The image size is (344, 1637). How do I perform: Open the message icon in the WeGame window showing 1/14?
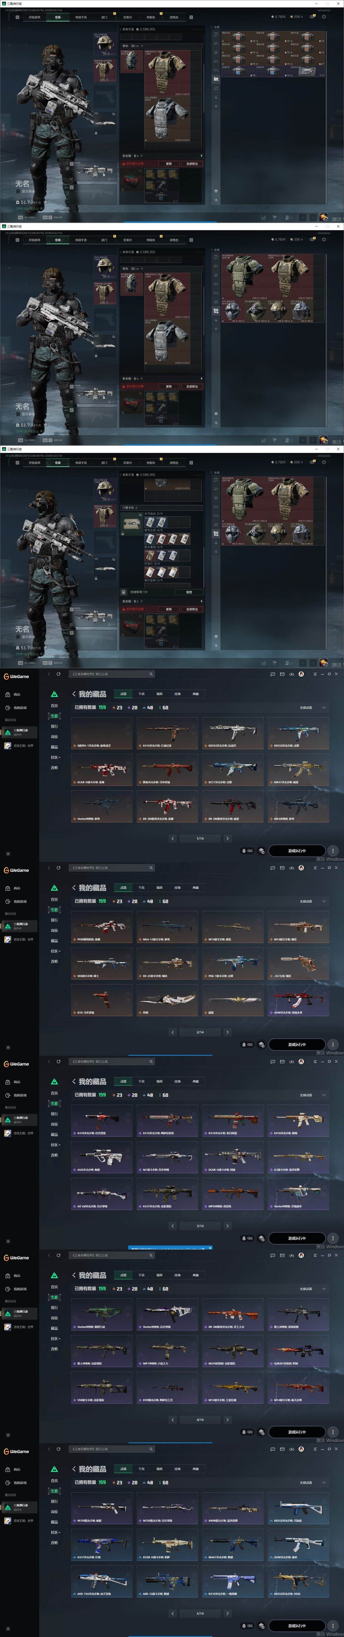click(272, 674)
